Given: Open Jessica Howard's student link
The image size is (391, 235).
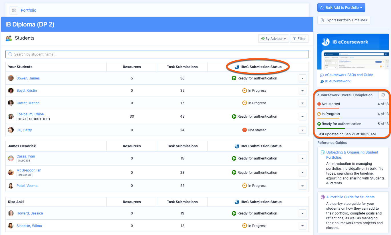Looking at the screenshot, I should coord(30,213).
